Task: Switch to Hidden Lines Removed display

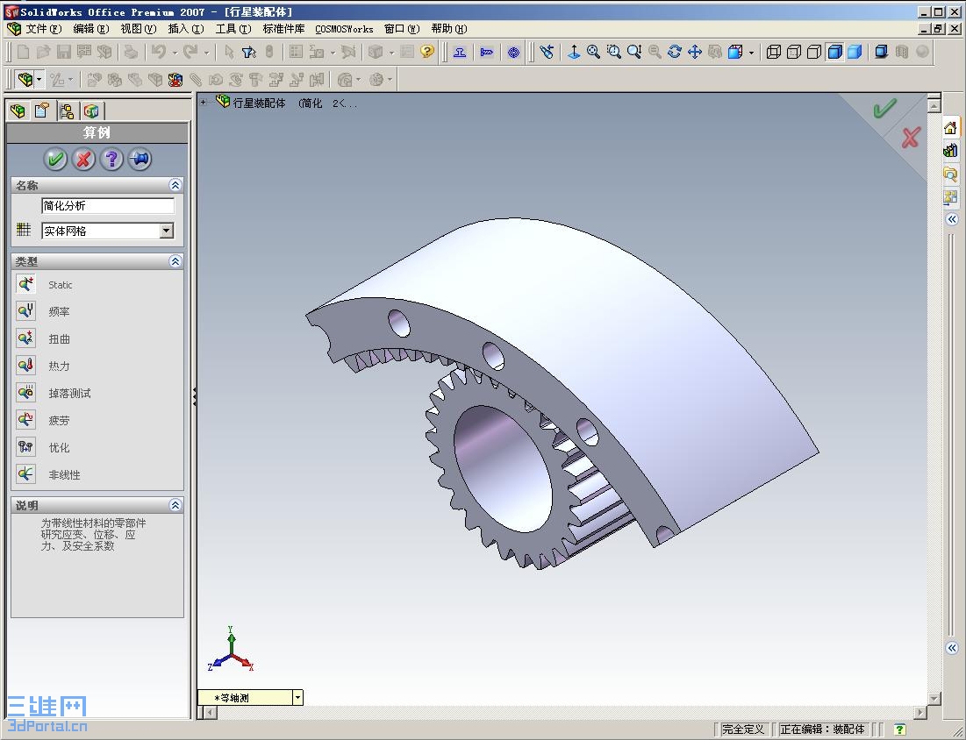Action: pyautogui.click(x=814, y=52)
